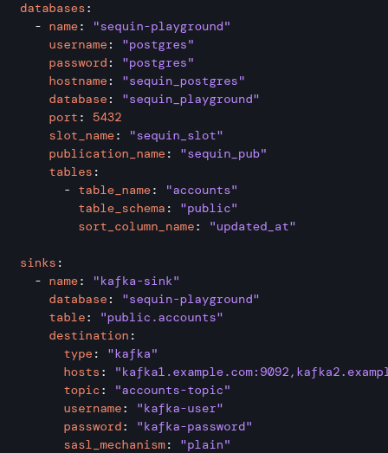388x453 pixels.
Task: Click the "tables:" key
Action: [74, 172]
